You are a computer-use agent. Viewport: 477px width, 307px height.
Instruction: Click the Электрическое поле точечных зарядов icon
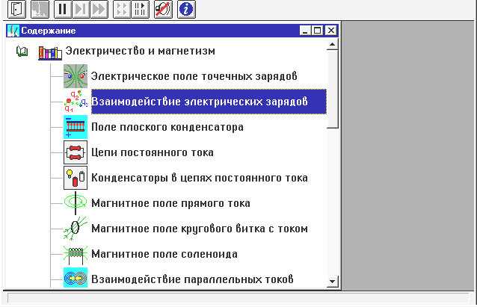(x=75, y=76)
